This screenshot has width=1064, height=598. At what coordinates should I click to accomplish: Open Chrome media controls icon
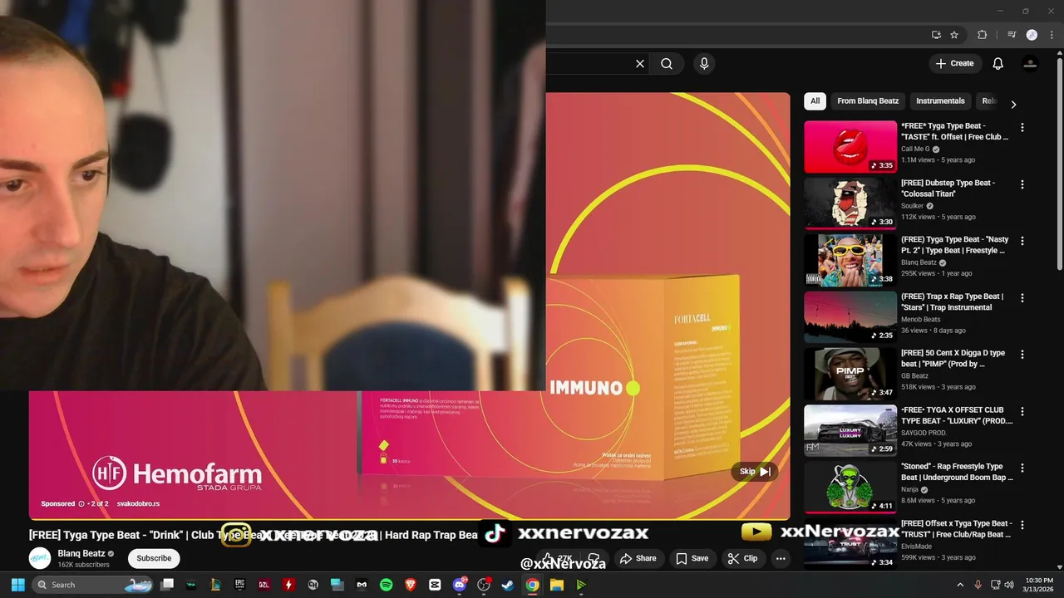pyautogui.click(x=1012, y=35)
